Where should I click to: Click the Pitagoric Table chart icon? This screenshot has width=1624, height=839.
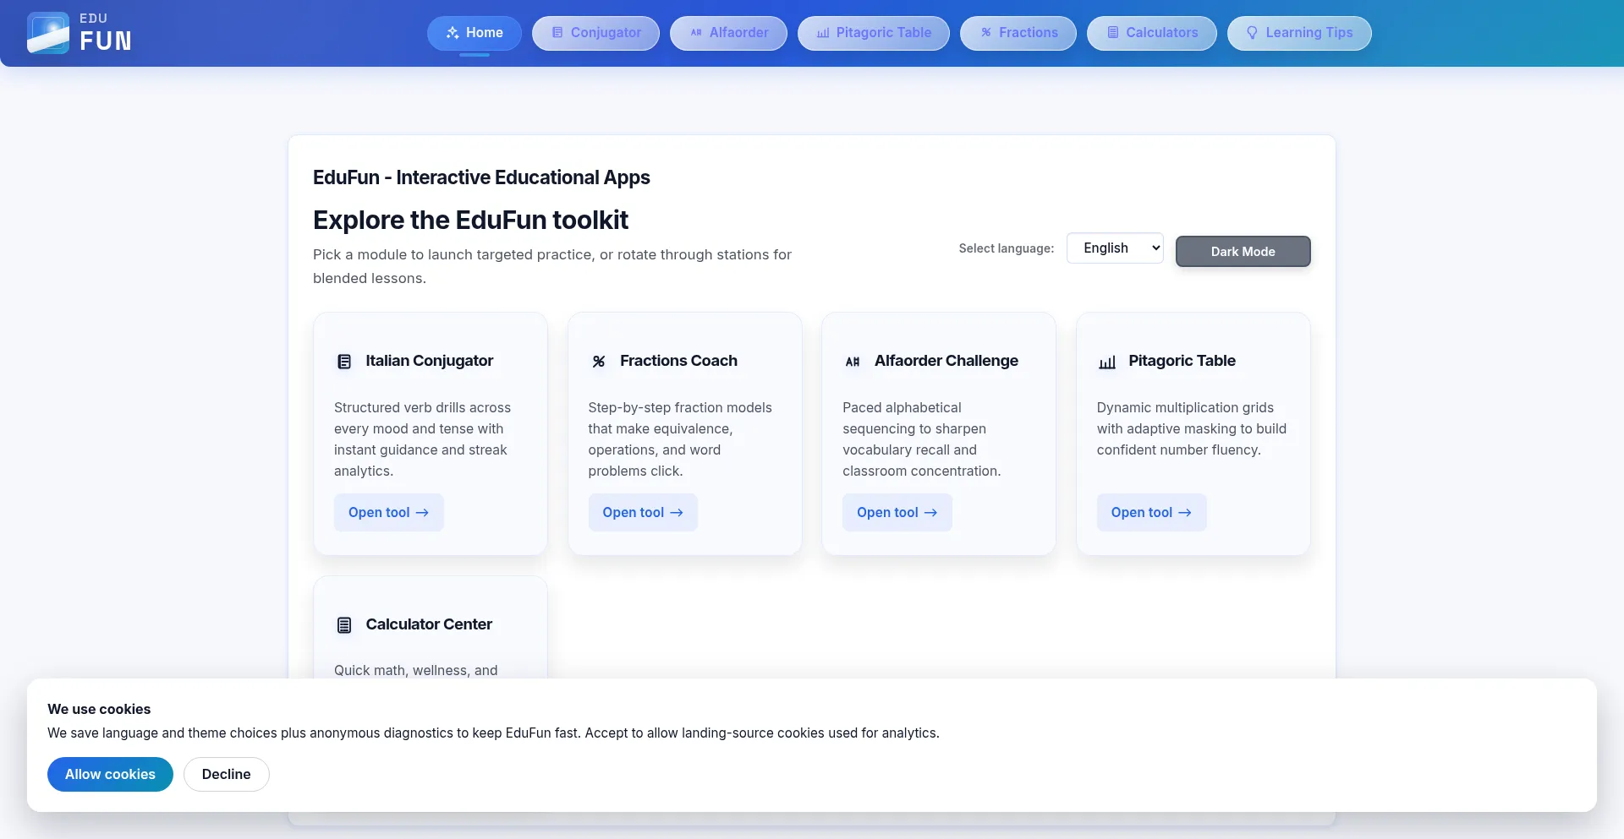[1107, 362]
